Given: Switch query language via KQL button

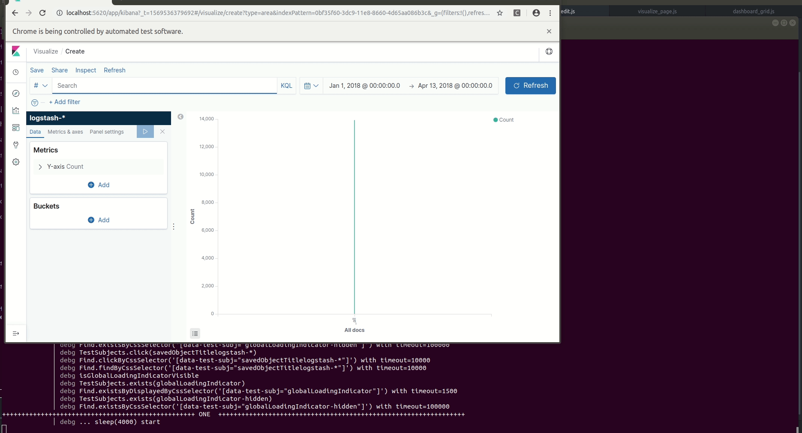Looking at the screenshot, I should 286,86.
